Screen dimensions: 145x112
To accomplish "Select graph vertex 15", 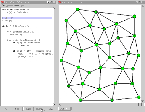I will coord(118,38).
